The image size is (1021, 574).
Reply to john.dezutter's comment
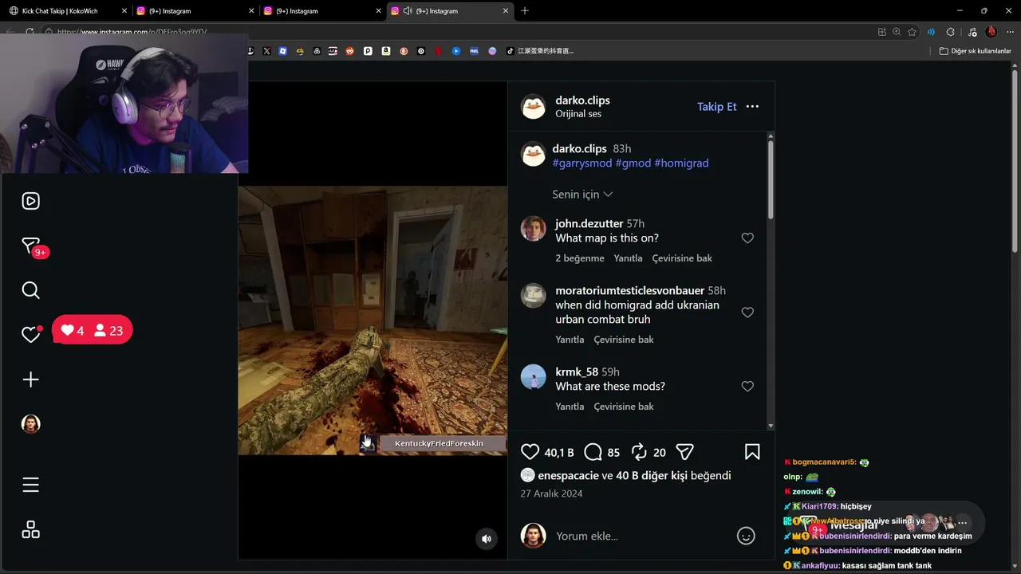coord(628,258)
